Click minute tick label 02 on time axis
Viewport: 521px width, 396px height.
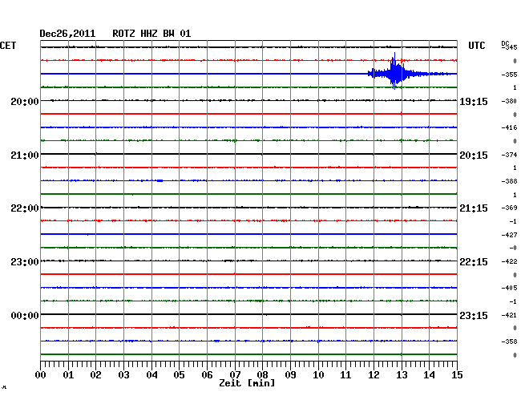tap(95, 375)
